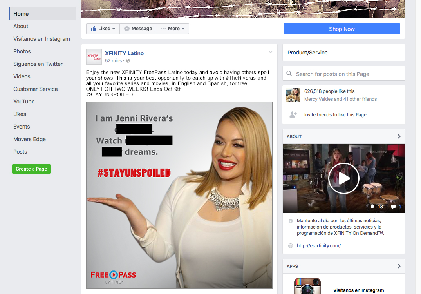
Task: Open the Jenni Rivera FreePass post image
Action: click(x=179, y=195)
